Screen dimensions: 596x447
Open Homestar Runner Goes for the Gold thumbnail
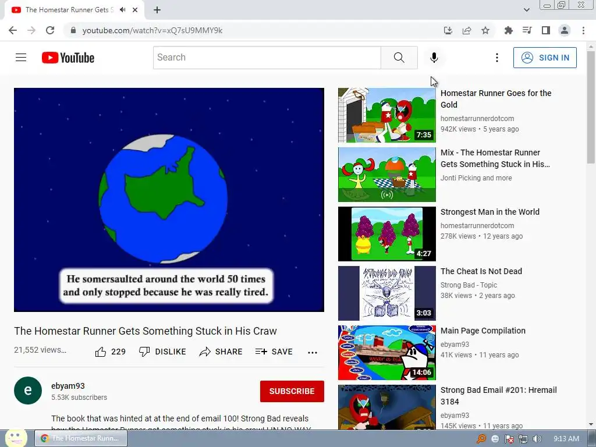[x=387, y=115]
